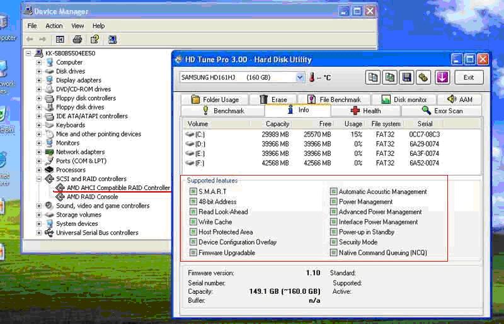Click the console tree view icon in the Device Manager toolbar
504x324 pixels.
pos(60,40)
